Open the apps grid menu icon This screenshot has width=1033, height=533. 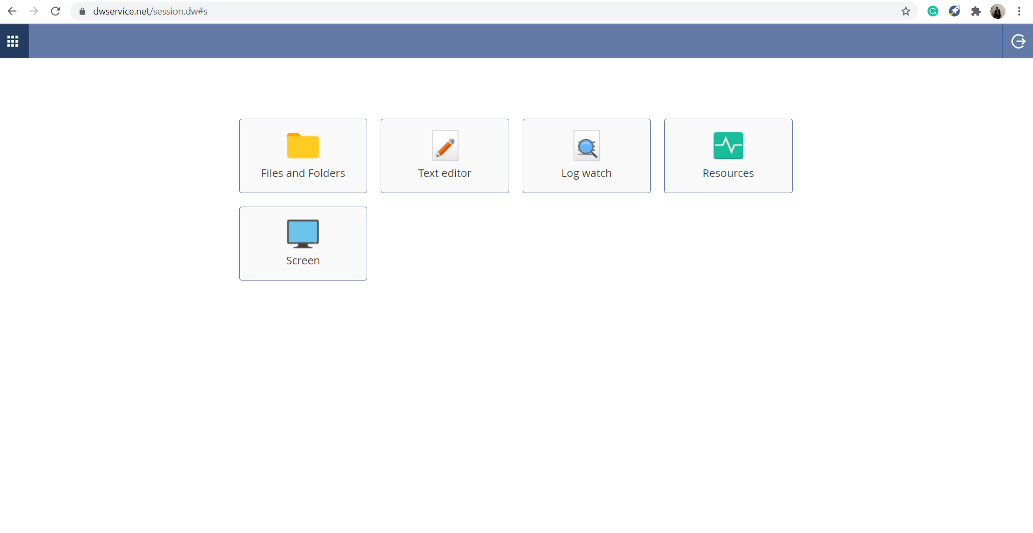click(x=13, y=41)
